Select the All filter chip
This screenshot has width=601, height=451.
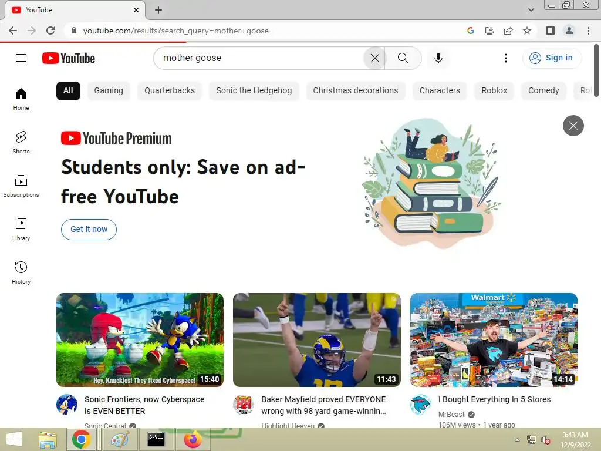pyautogui.click(x=68, y=91)
